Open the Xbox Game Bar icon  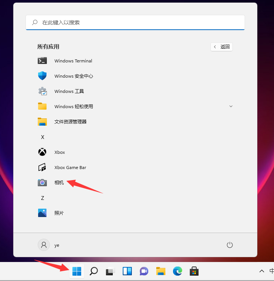(x=42, y=167)
